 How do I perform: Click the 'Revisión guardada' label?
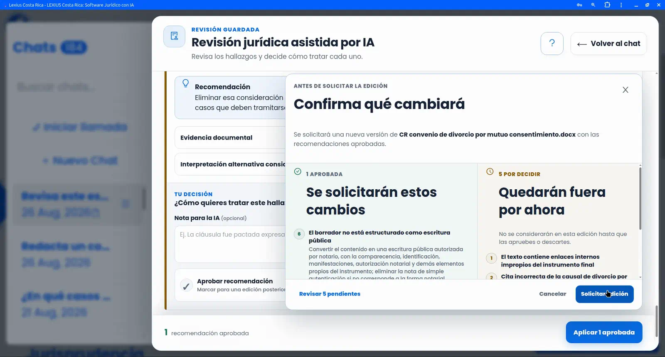click(x=225, y=29)
